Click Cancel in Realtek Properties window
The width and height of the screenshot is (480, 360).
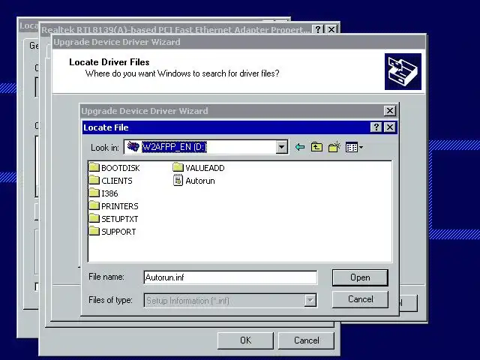(306, 340)
